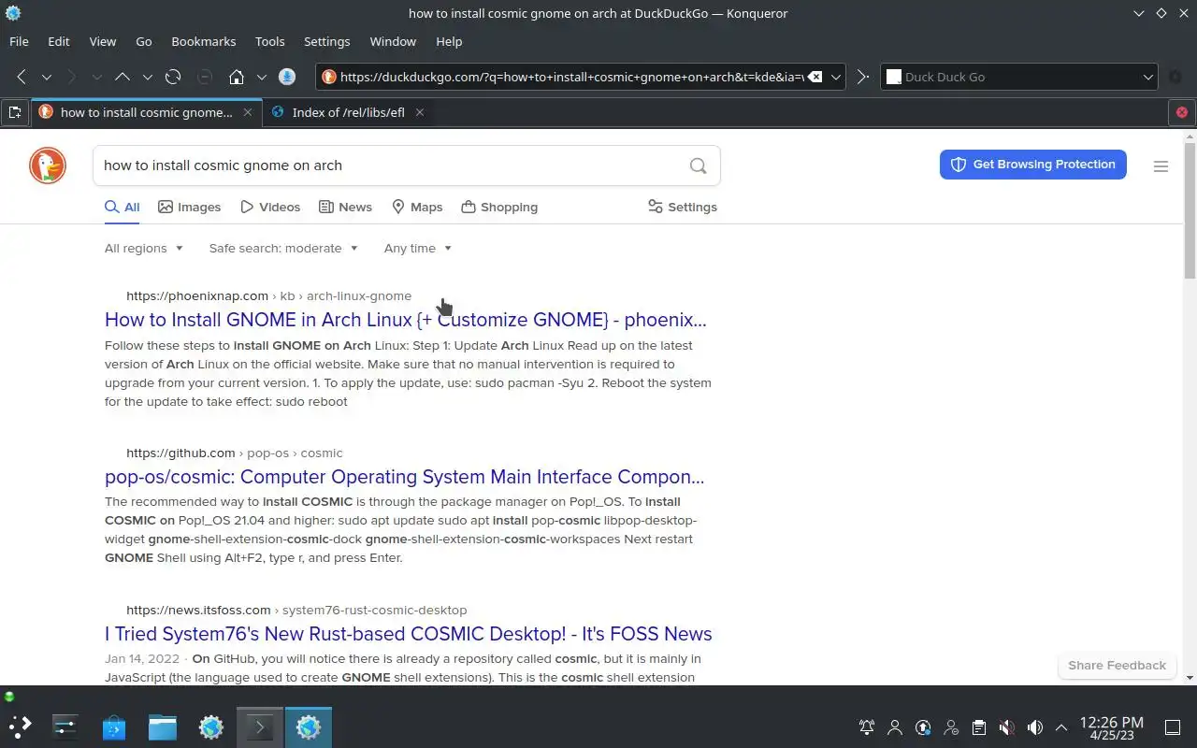Screen dimensions: 1197x748
Task: Click the Share Feedback button
Action: (x=1117, y=666)
